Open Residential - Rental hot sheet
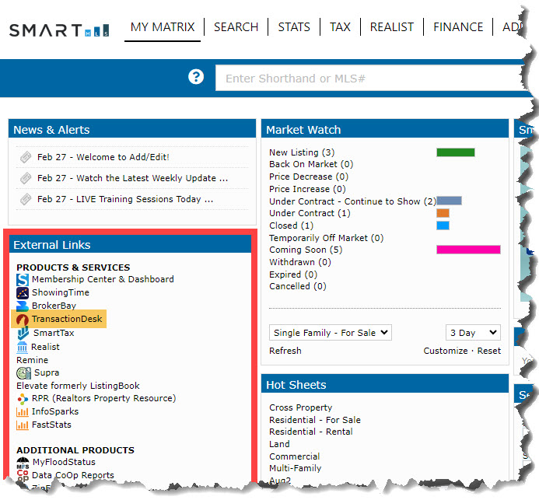539x500 pixels. click(x=311, y=432)
